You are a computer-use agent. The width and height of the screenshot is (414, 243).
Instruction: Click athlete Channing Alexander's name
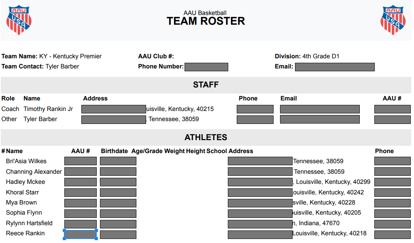[x=34, y=171]
